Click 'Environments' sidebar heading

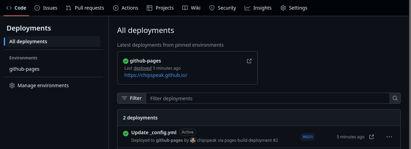click(x=23, y=58)
